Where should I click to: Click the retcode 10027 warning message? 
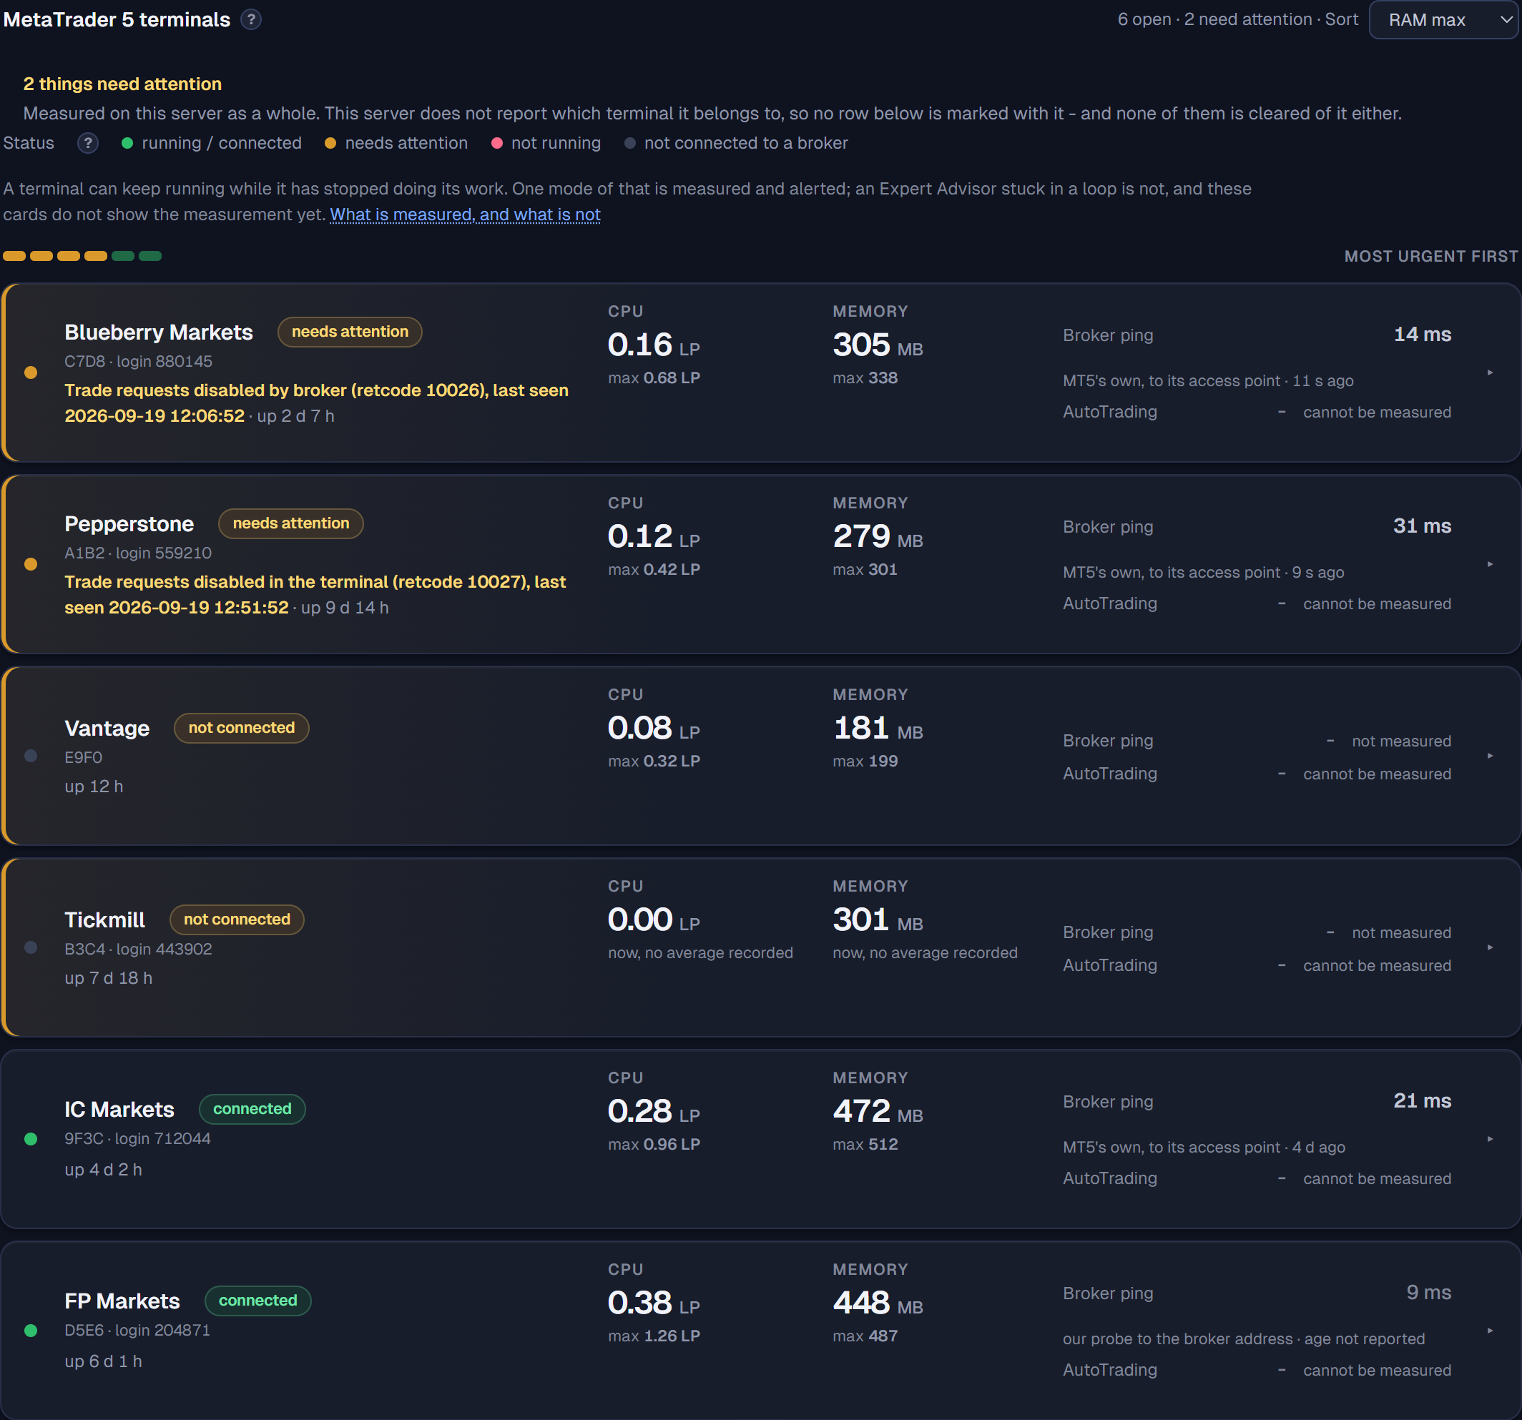(315, 595)
